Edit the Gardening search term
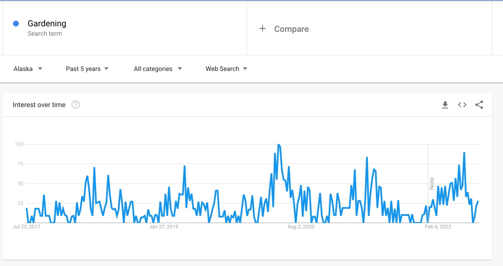503x266 pixels. pos(47,23)
